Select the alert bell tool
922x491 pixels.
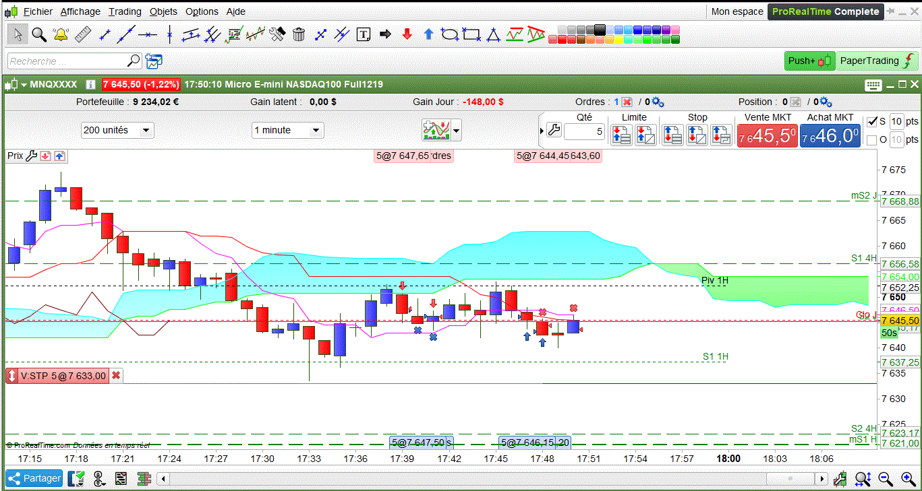pyautogui.click(x=61, y=34)
